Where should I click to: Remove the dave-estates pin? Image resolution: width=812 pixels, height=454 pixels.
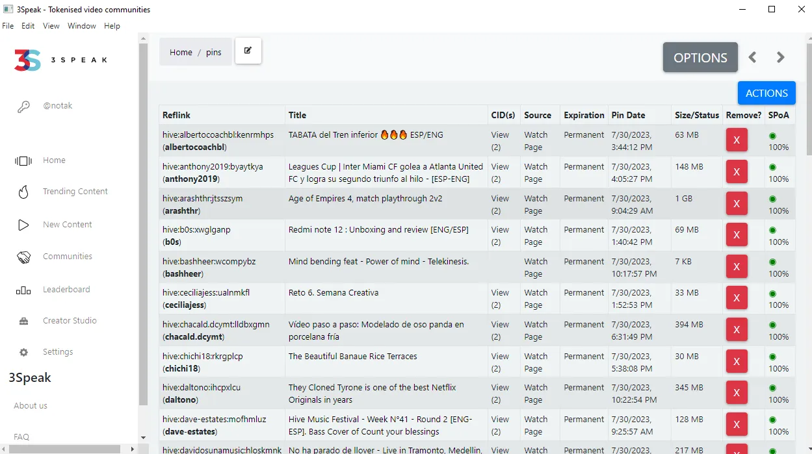tap(737, 425)
